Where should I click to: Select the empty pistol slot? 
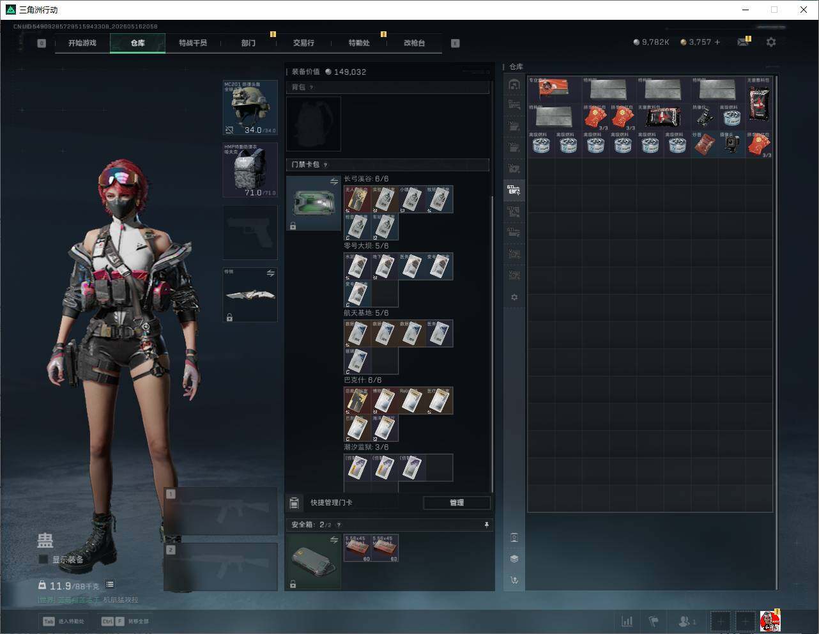[250, 233]
